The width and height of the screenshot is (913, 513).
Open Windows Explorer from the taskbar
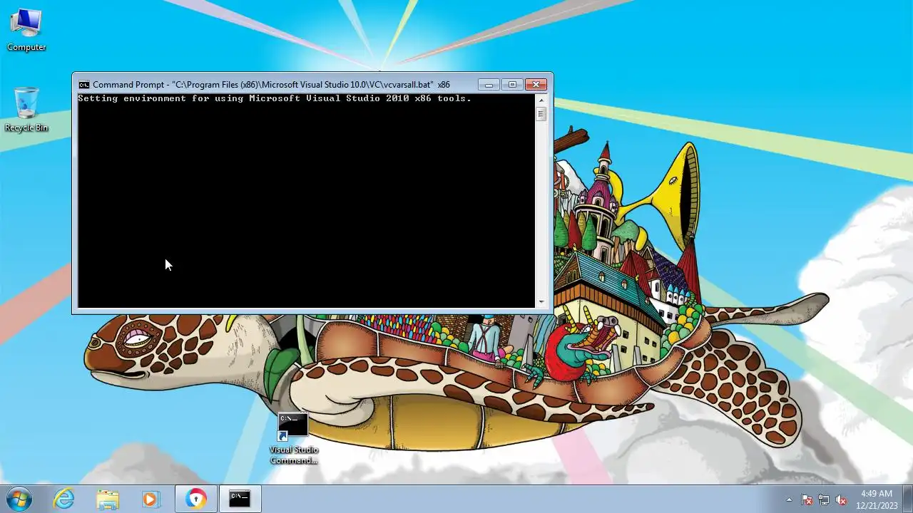coord(108,499)
